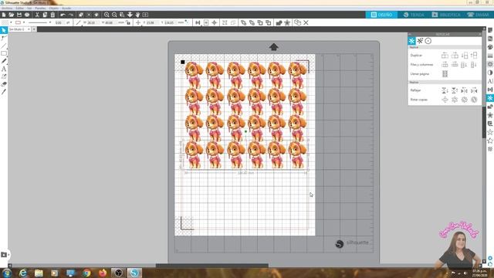Viewport: 494px width, 278px height.
Task: Click the Group objects icon
Action: coord(225,22)
